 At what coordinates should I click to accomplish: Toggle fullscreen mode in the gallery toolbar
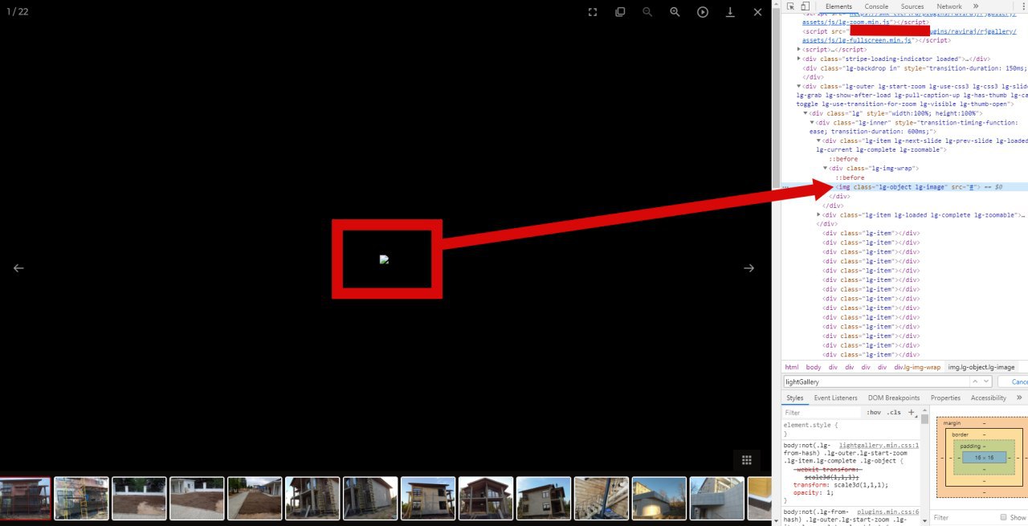point(593,12)
